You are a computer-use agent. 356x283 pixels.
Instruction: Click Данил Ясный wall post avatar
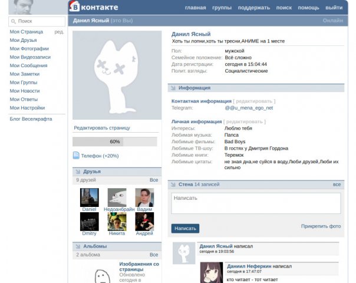point(184,254)
